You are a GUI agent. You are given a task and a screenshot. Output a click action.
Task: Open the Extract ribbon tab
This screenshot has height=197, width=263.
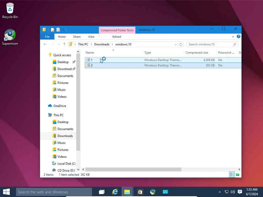point(117,37)
